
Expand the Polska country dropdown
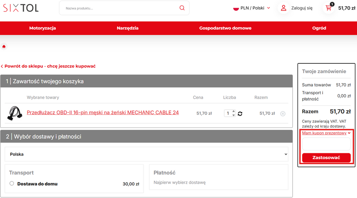(x=146, y=154)
